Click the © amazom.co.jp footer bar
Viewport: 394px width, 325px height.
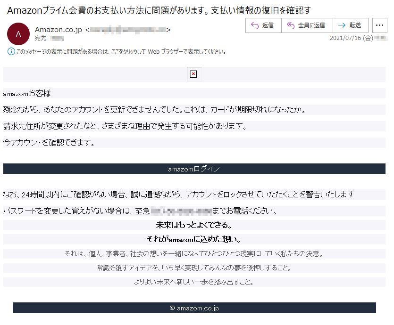194,308
